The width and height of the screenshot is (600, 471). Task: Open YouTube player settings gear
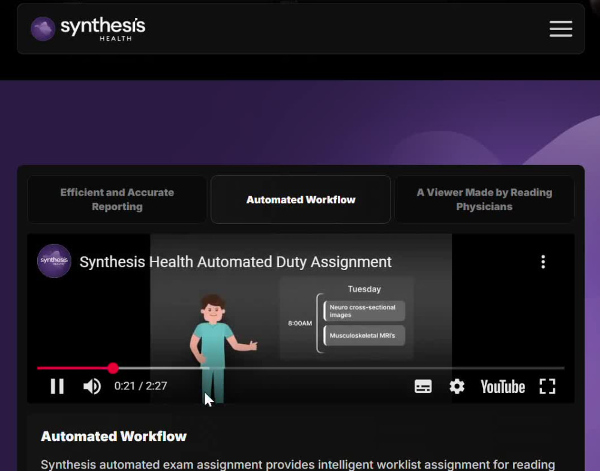tap(457, 386)
